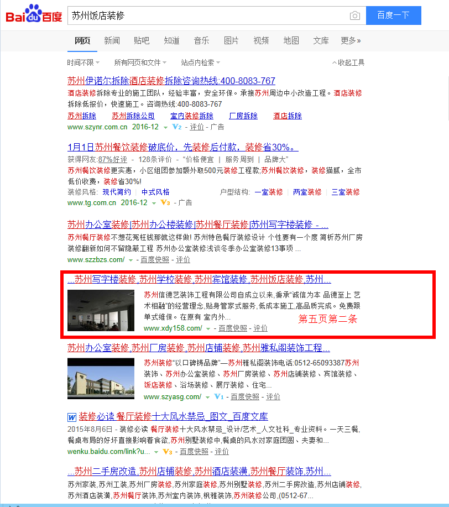Click V2 credibility badge for szynr.com.cn

coord(176,127)
